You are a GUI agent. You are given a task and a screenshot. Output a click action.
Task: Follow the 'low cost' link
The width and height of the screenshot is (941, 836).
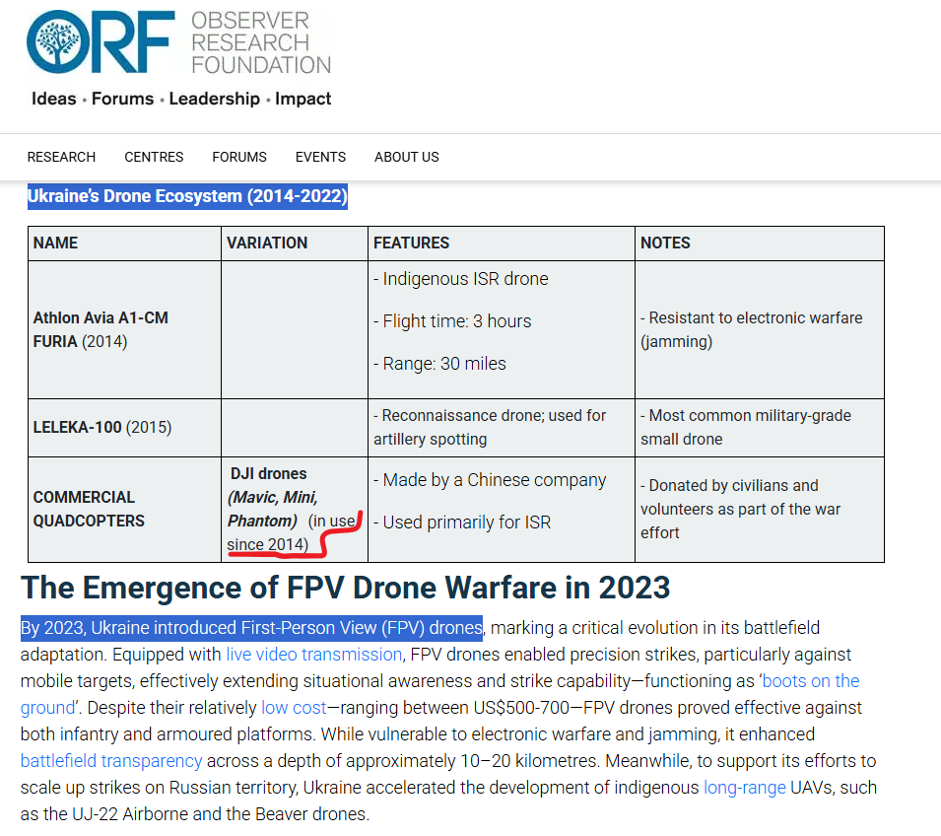pos(294,708)
